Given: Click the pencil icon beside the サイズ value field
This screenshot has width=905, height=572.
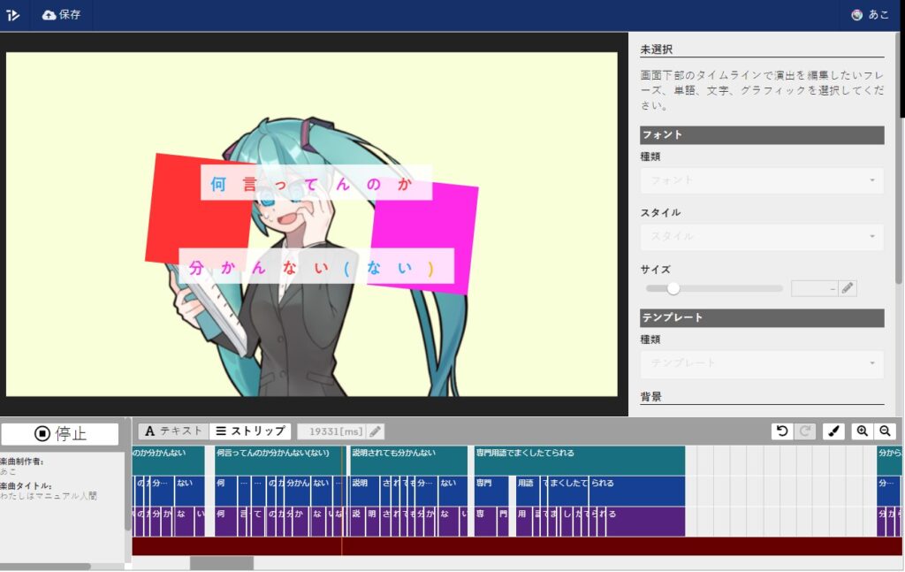Looking at the screenshot, I should tap(848, 287).
